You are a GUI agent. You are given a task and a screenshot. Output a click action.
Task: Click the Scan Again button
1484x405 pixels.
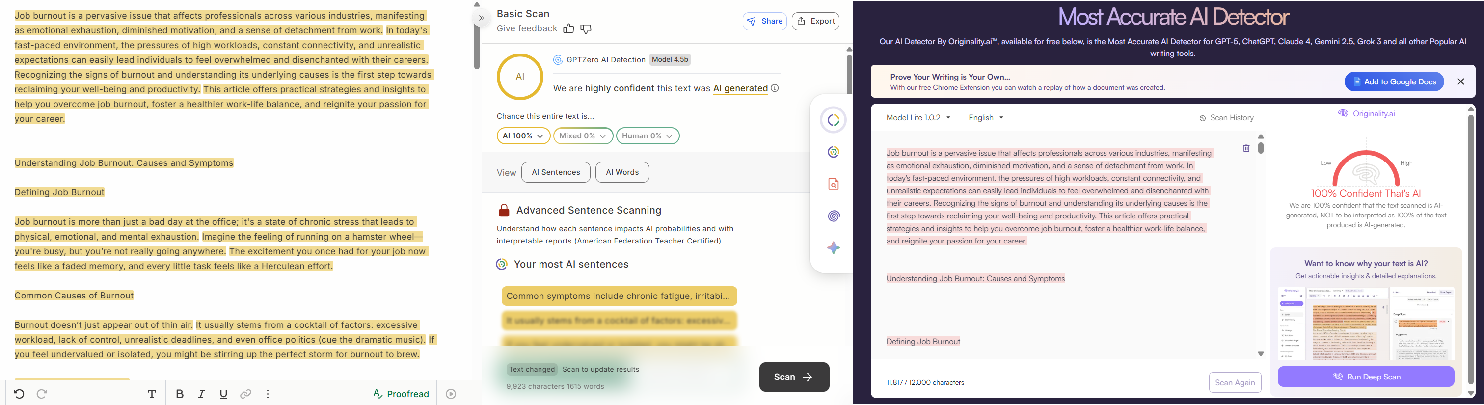1235,382
